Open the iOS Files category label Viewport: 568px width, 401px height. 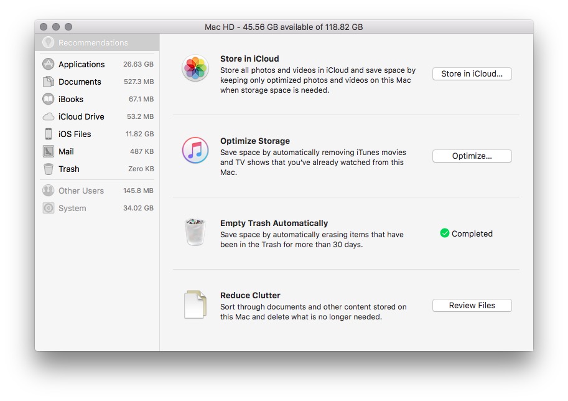coord(75,134)
